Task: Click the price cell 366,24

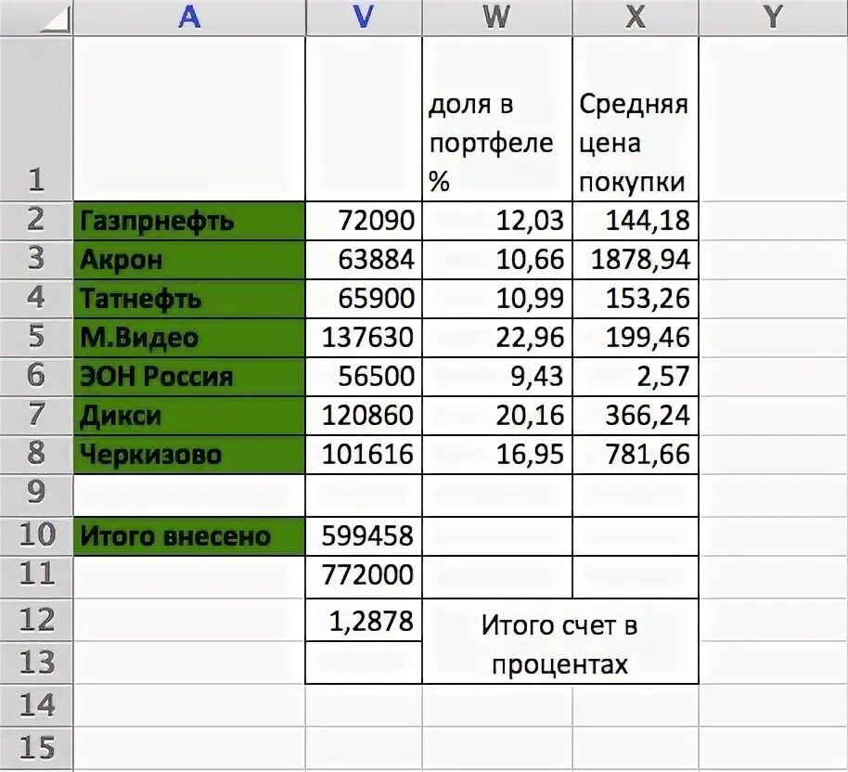Action: pyautogui.click(x=636, y=415)
